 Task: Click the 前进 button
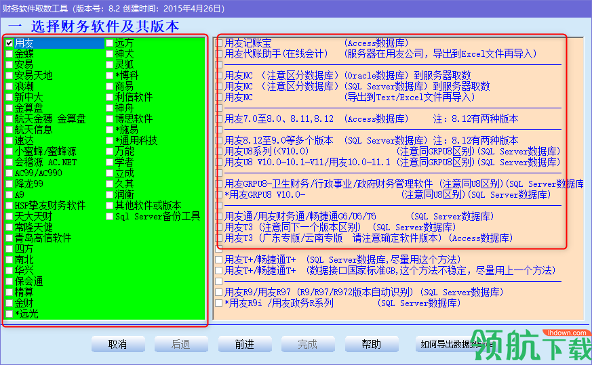click(x=245, y=344)
